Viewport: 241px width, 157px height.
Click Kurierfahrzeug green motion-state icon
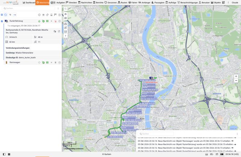point(43,21)
